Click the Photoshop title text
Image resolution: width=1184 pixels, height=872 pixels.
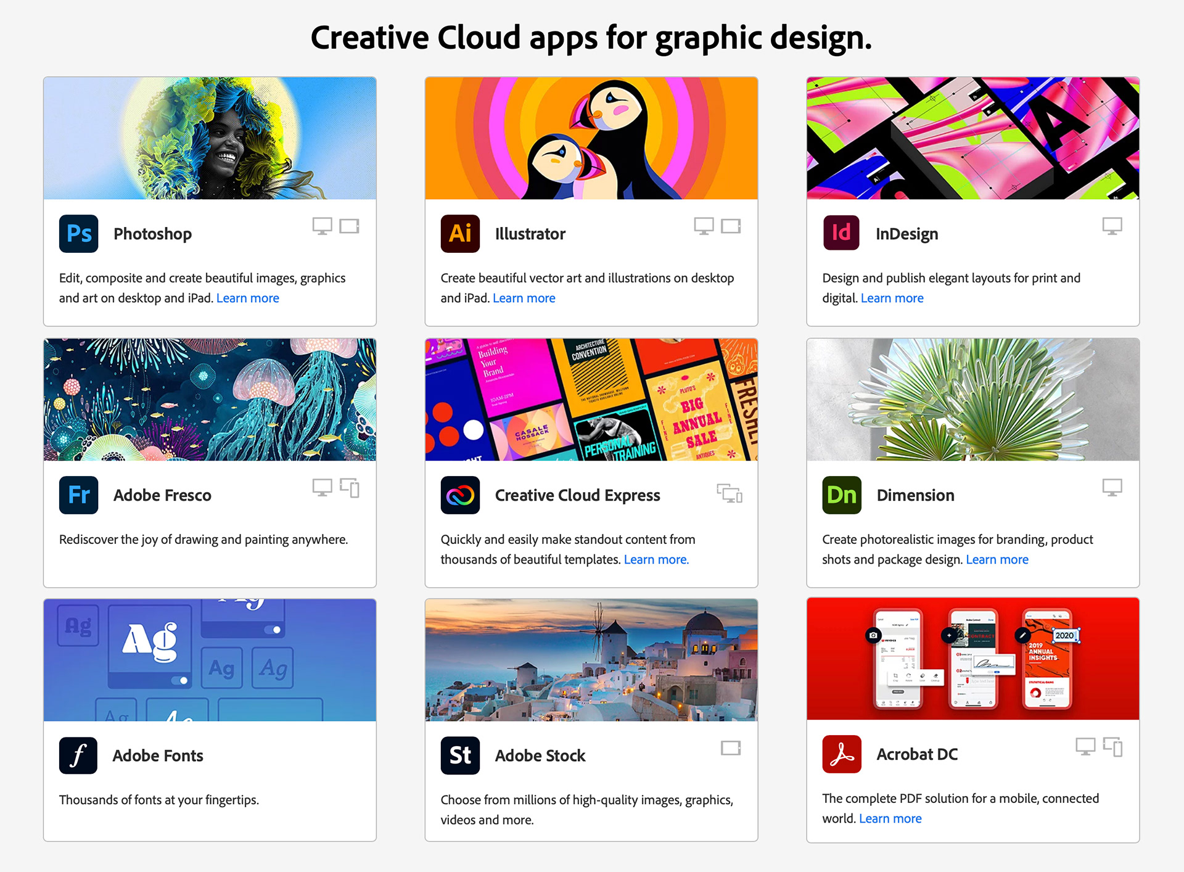click(x=152, y=234)
